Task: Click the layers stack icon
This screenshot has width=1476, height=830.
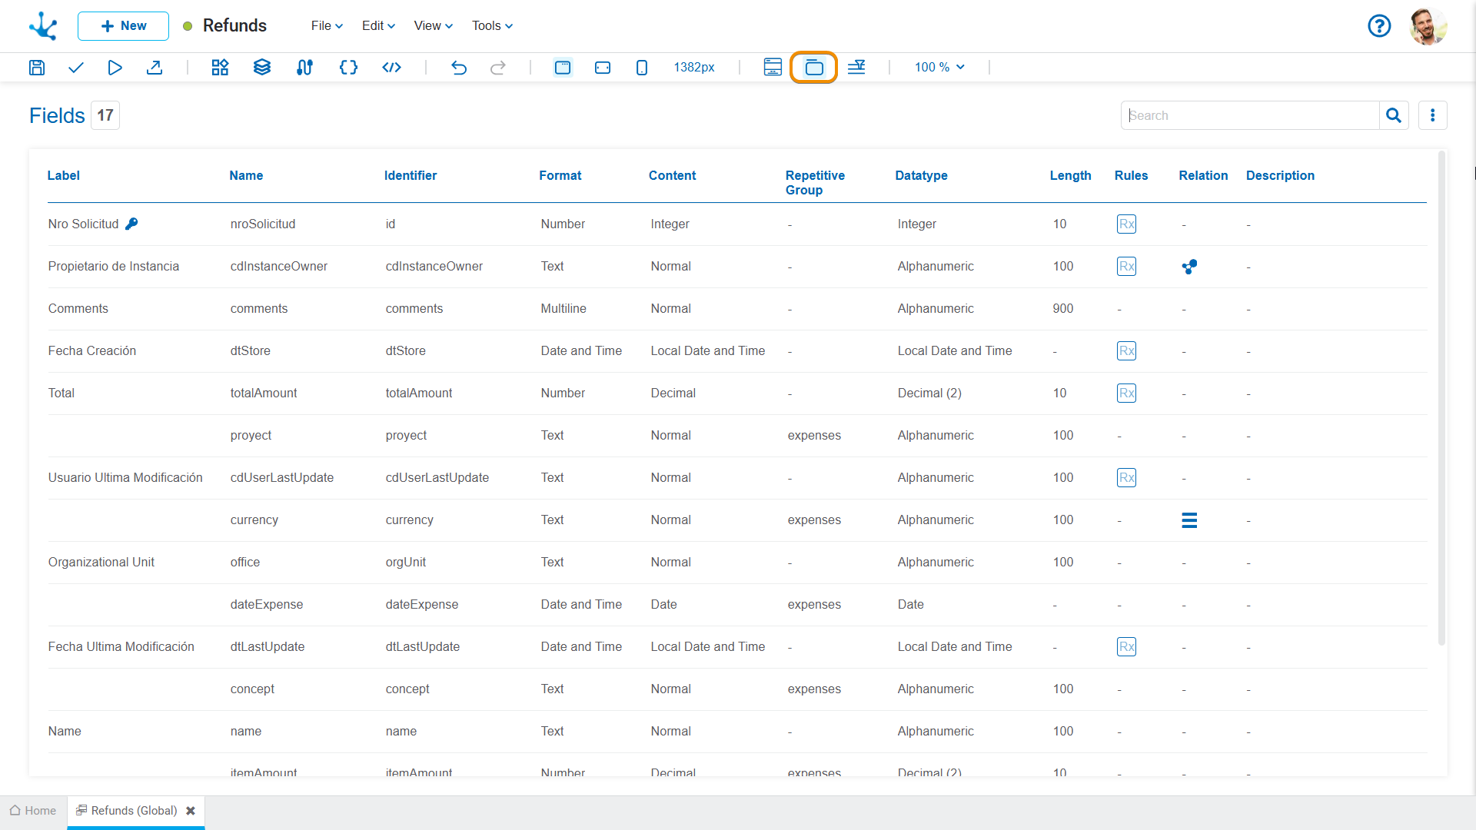Action: (x=262, y=68)
